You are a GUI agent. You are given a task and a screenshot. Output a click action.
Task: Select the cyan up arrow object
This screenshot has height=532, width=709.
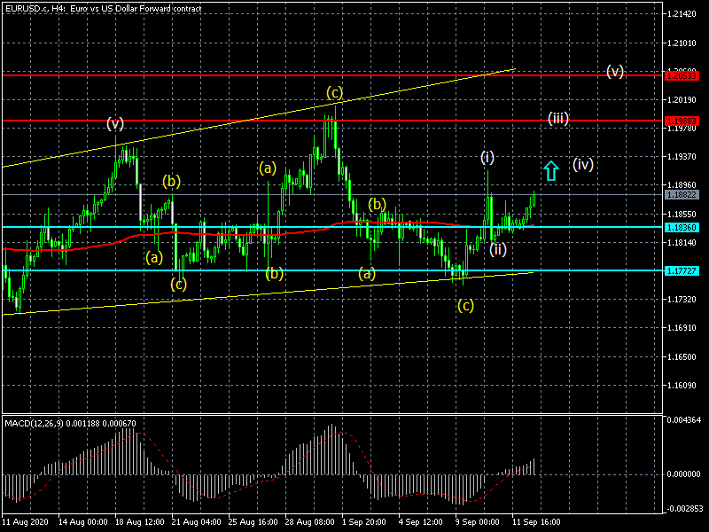pos(550,171)
